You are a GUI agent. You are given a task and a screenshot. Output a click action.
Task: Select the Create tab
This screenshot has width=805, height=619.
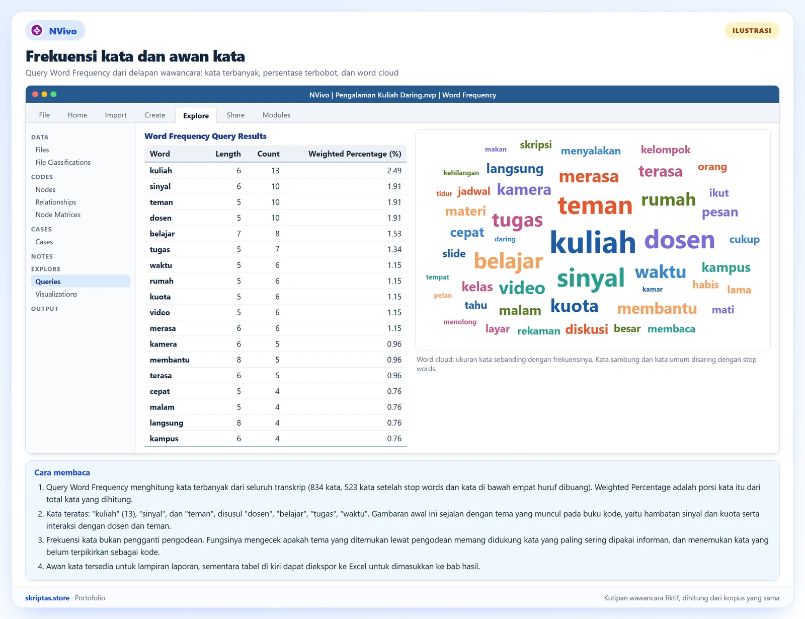click(155, 115)
